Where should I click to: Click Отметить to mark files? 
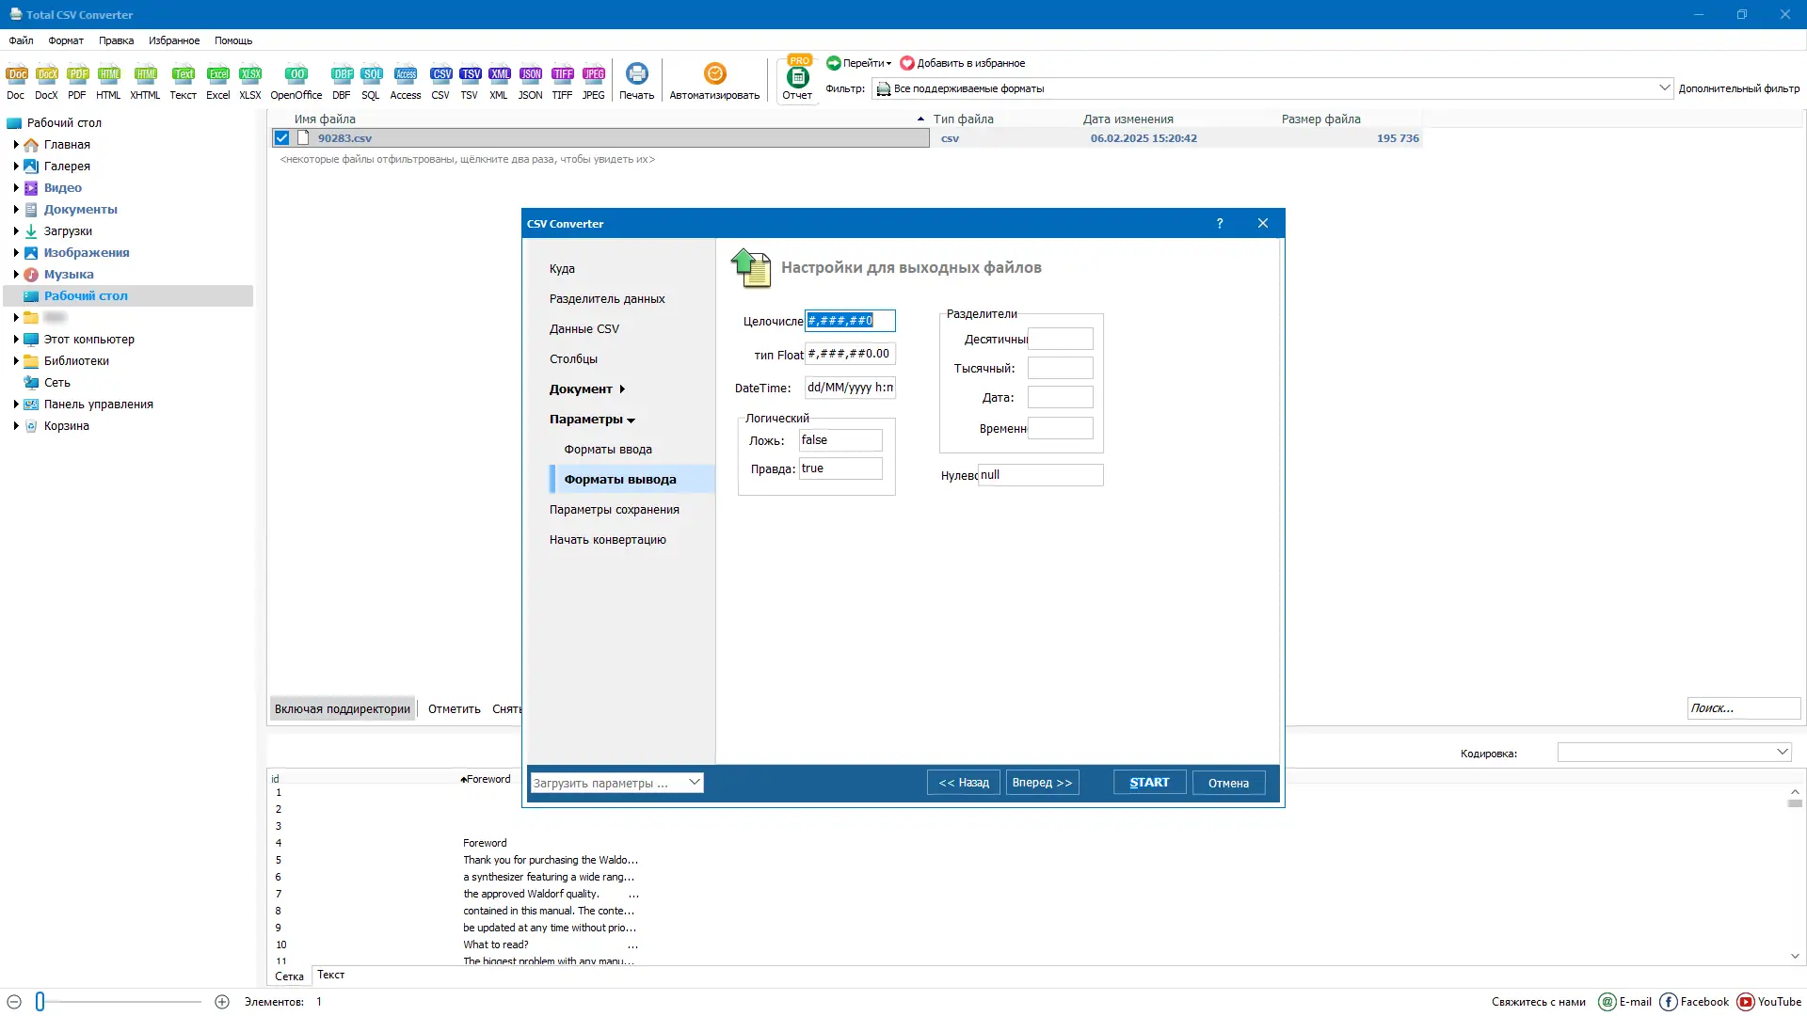[453, 708]
